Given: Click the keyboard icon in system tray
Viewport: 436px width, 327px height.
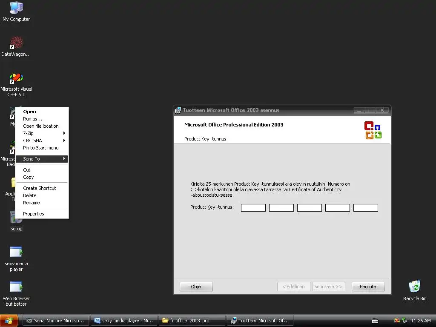Looking at the screenshot, I should [x=375, y=321].
